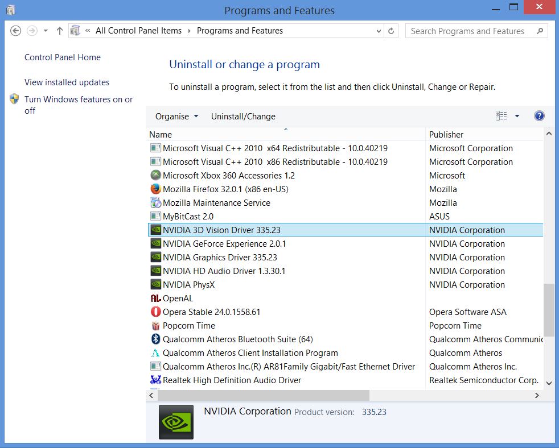Open the More view options dropdown arrow
The height and width of the screenshot is (448, 559).
click(x=517, y=116)
